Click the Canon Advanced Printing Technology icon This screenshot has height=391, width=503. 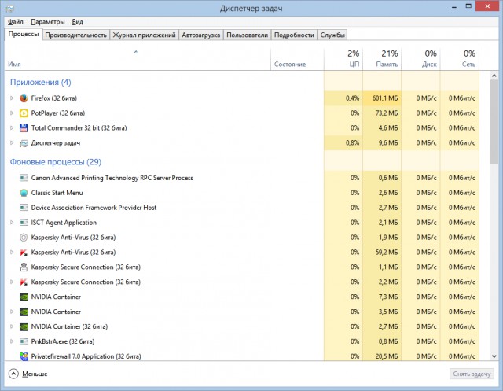point(24,178)
